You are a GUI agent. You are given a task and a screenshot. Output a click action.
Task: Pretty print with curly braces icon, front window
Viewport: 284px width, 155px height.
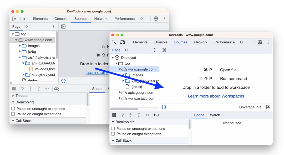click(164, 107)
